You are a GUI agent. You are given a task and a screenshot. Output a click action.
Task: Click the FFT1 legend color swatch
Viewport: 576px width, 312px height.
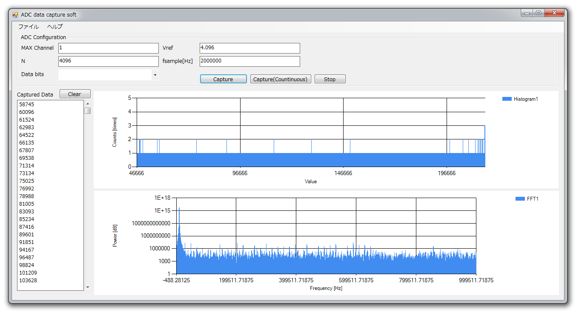pos(520,199)
